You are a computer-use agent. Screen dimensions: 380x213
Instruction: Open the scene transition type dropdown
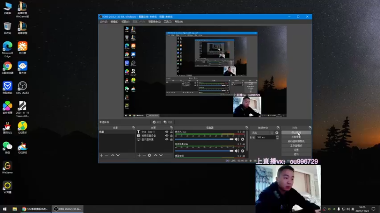coord(262,133)
